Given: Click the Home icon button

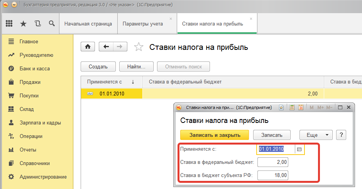Looking at the screenshot, I should [x=88, y=47].
